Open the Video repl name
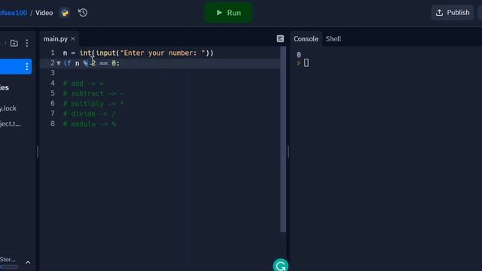 (x=44, y=13)
